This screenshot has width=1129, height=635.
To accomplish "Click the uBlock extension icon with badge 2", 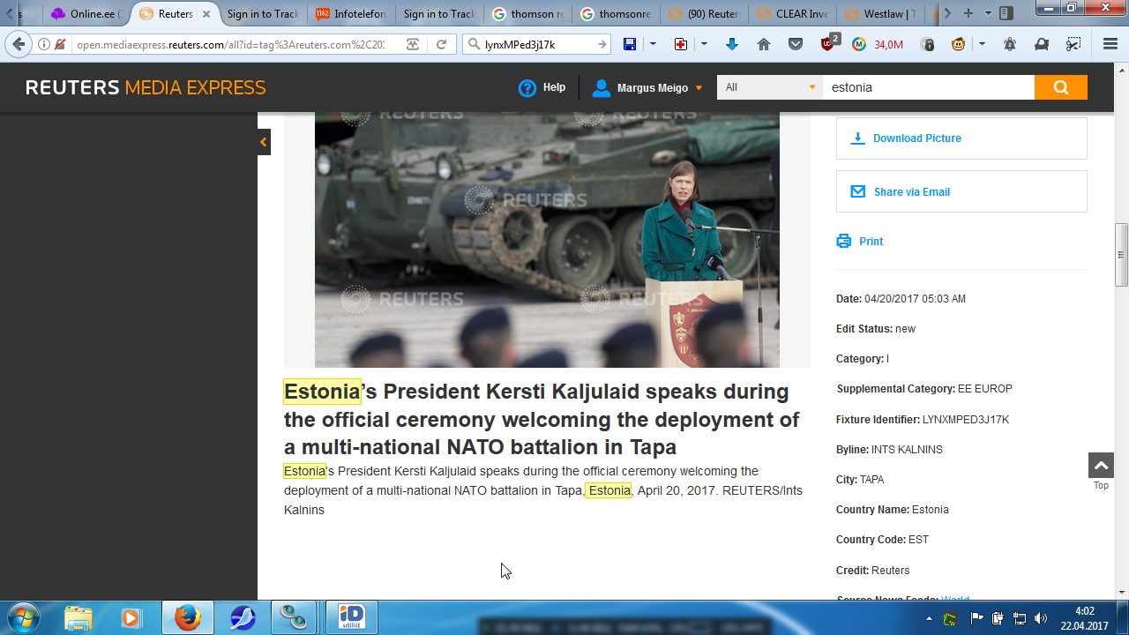I will point(829,43).
